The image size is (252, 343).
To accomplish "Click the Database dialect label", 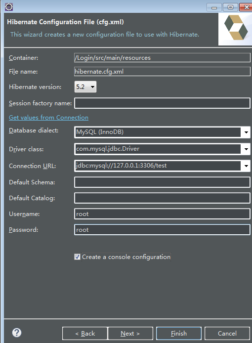I will [x=34, y=130].
